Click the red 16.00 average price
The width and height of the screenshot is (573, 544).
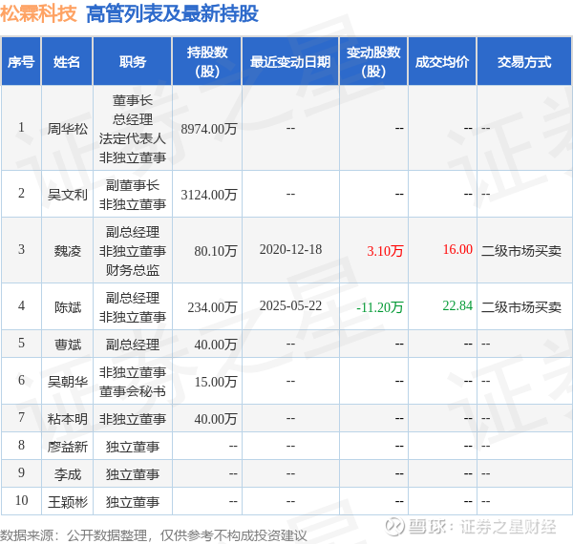tap(457, 250)
